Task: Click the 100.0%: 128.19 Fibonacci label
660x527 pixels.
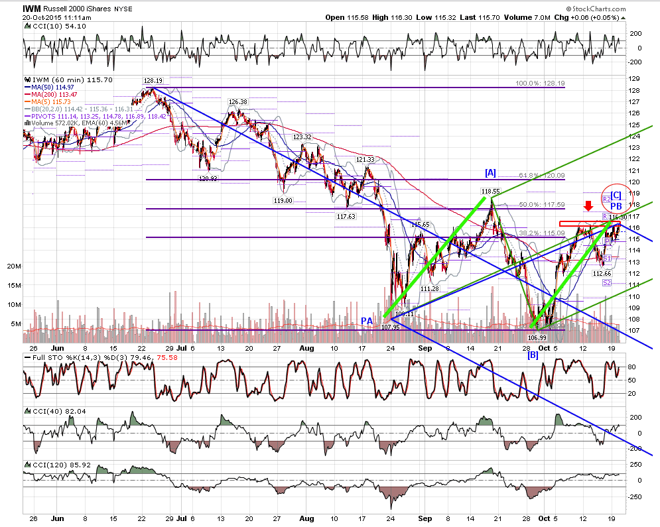Action: (x=540, y=84)
